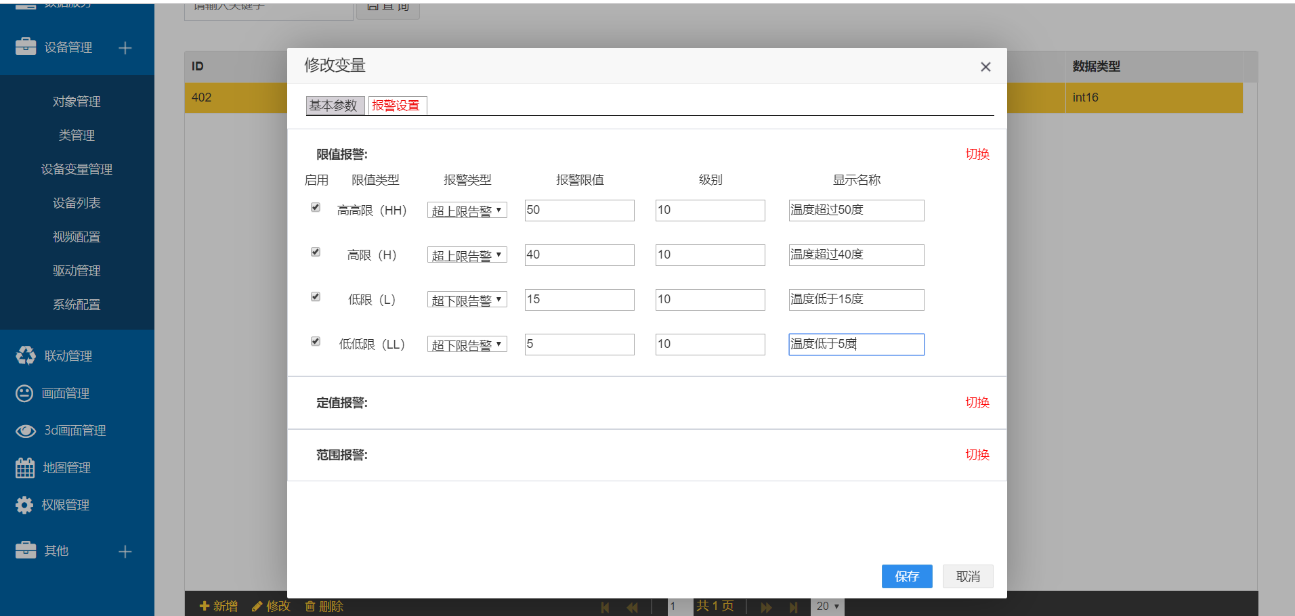Screen dimensions: 1295x616
Task: Uncheck the 高高限 (HH) enable checkbox
Action: (316, 207)
